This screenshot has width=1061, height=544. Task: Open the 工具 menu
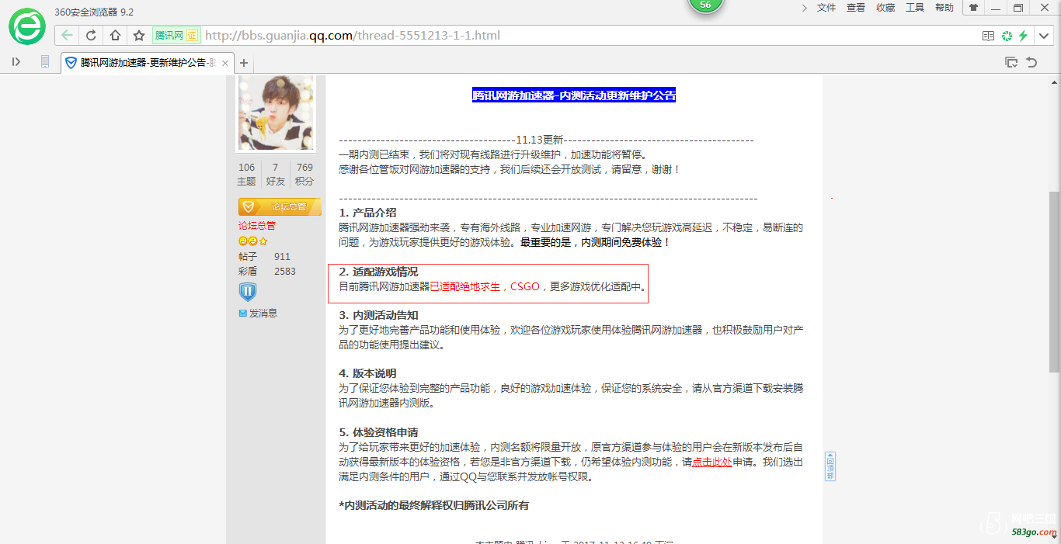tap(915, 8)
